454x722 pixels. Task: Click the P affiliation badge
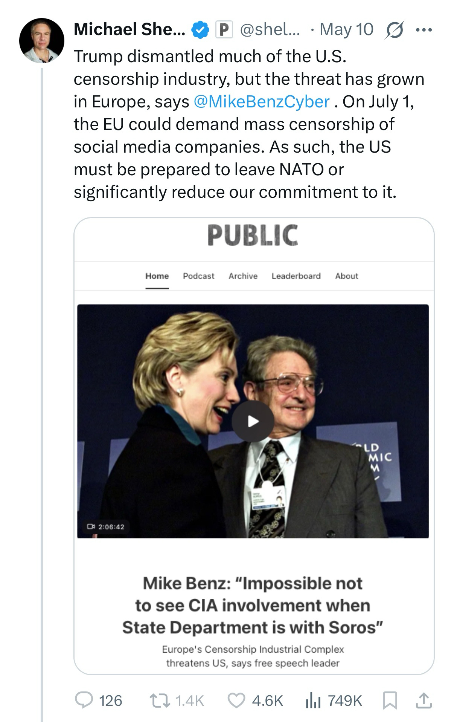tap(224, 30)
